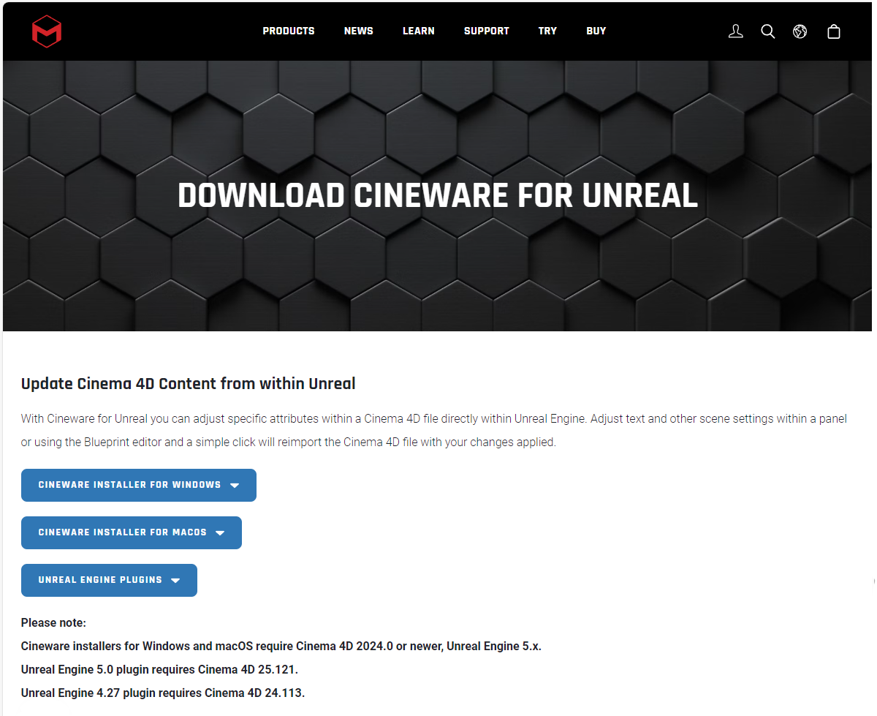877x716 pixels.
Task: Open the Products menu
Action: tap(289, 31)
